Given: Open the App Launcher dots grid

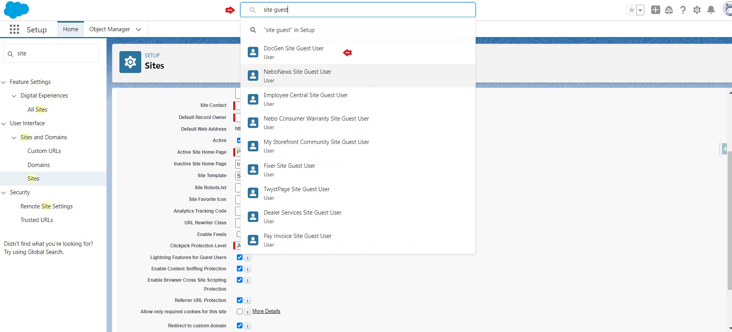Looking at the screenshot, I should (x=14, y=29).
